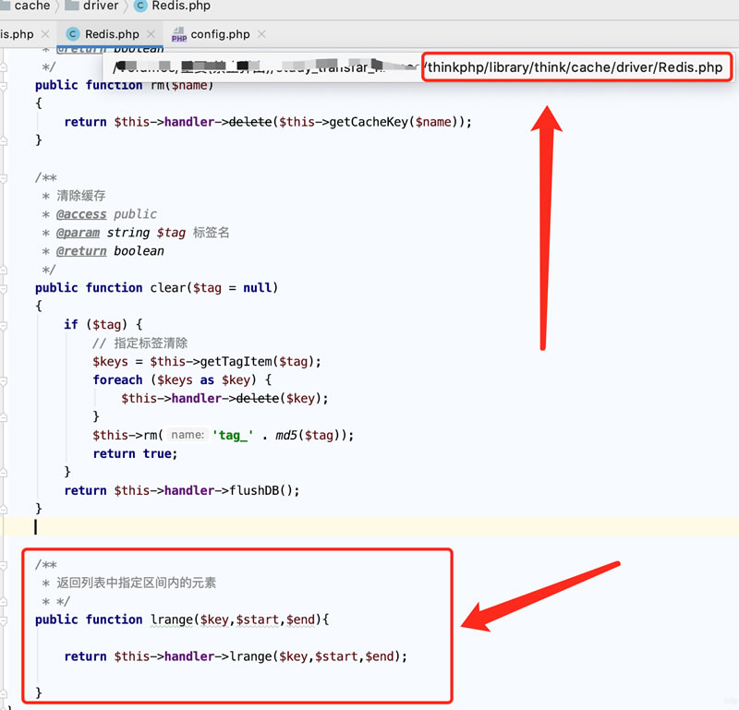Click the 'public function clear($tag = null)' line
Screen dimensions: 739x710
pyautogui.click(x=156, y=287)
